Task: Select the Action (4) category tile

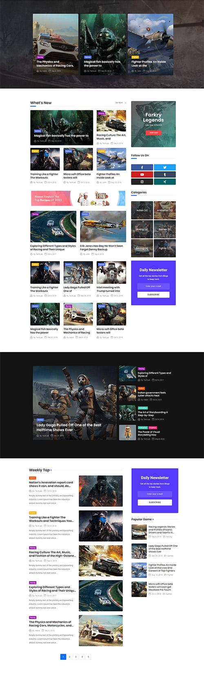Action: [142, 210]
